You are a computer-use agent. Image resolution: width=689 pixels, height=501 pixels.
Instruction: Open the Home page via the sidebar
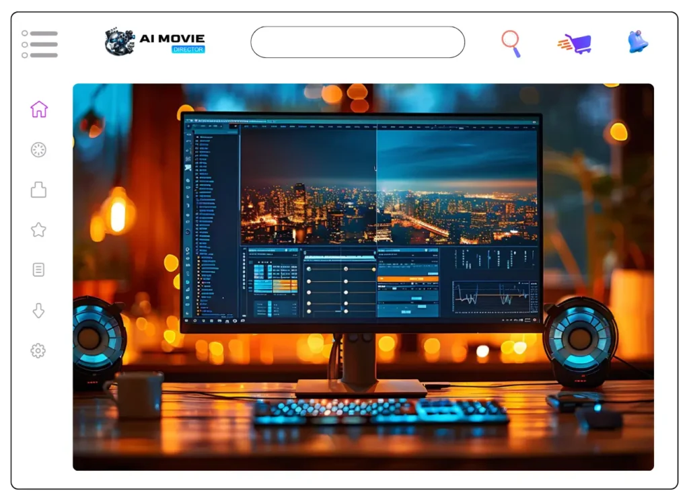(38, 109)
